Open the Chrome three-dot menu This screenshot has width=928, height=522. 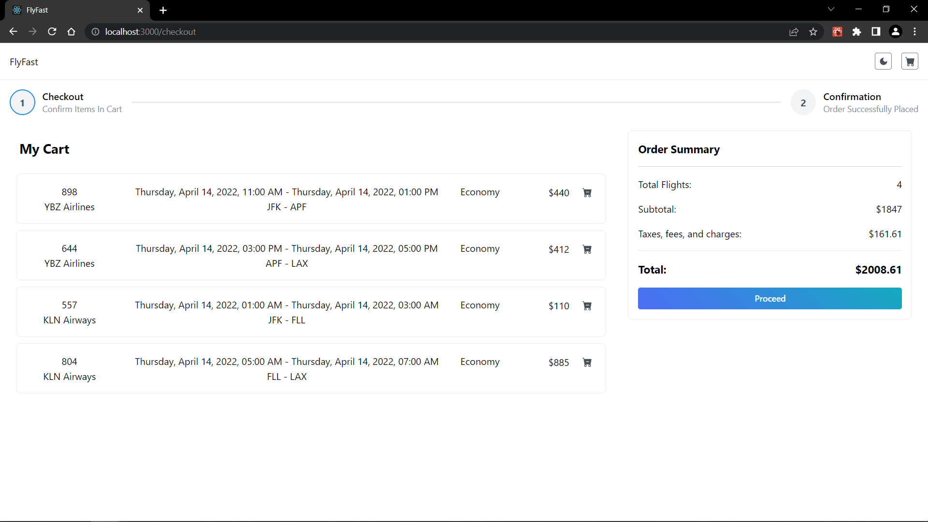tap(914, 32)
